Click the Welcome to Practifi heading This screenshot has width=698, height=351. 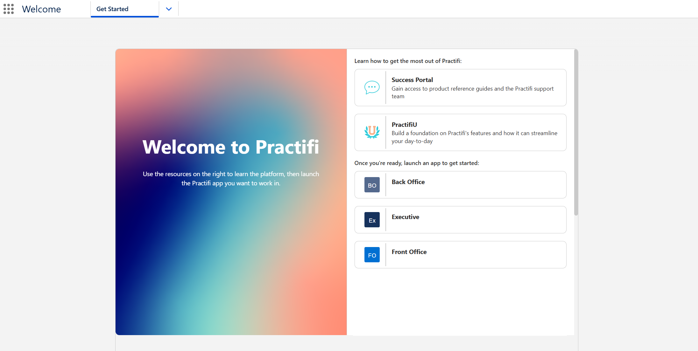click(231, 147)
